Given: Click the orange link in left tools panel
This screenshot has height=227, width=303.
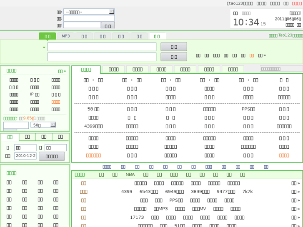Looking at the screenshot, I should 56,102.
